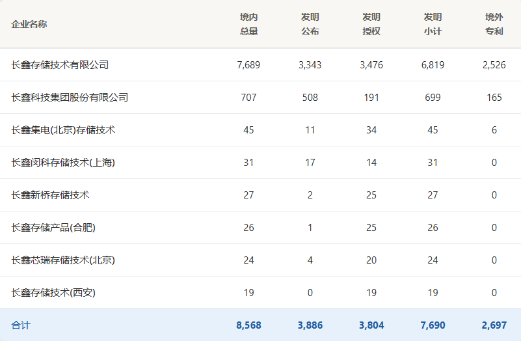The image size is (521, 341).
Task: Click the total 8,568 cell
Action: 248,325
